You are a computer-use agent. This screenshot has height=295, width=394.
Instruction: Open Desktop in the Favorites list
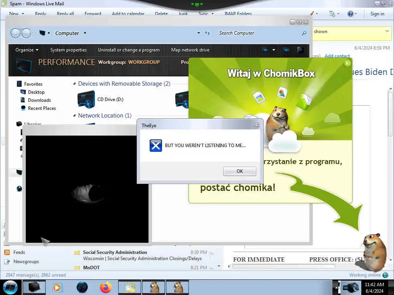pyautogui.click(x=36, y=92)
